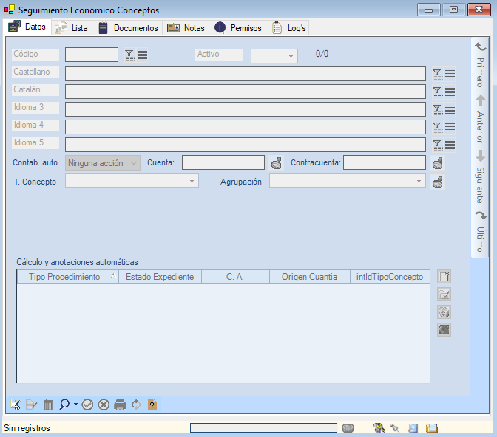The height and width of the screenshot is (437, 497).
Task: Click the new record icon in bottom toolbar
Action: pos(15,405)
